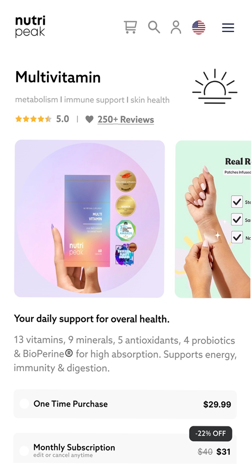Open the shopping cart icon

pyautogui.click(x=130, y=27)
